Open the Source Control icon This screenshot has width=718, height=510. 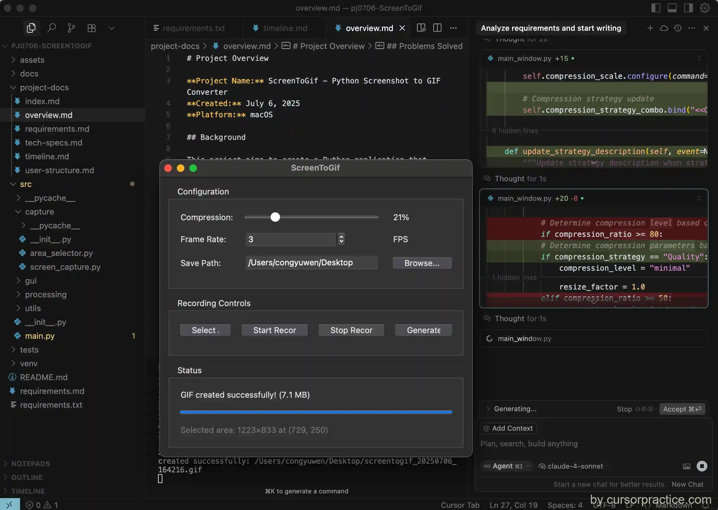[71, 28]
